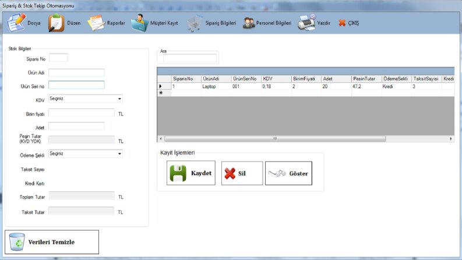
Task: Click the Kredi payment cell
Action: click(x=397, y=86)
